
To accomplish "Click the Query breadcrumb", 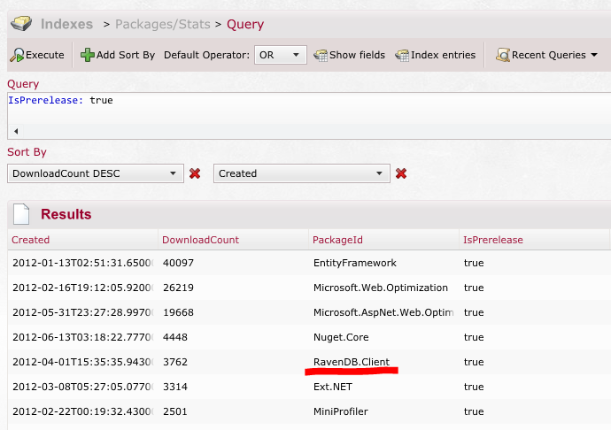I will coord(245,24).
